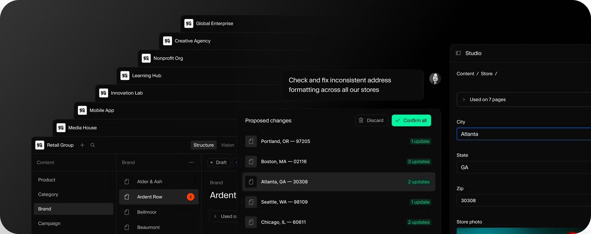This screenshot has width=591, height=234.
Task: Click the Global Enterprise workspace logo icon
Action: click(x=189, y=23)
